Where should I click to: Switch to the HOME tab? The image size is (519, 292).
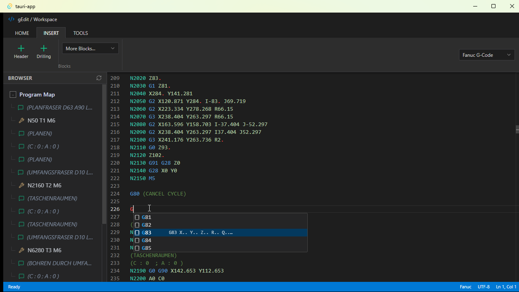(22, 33)
